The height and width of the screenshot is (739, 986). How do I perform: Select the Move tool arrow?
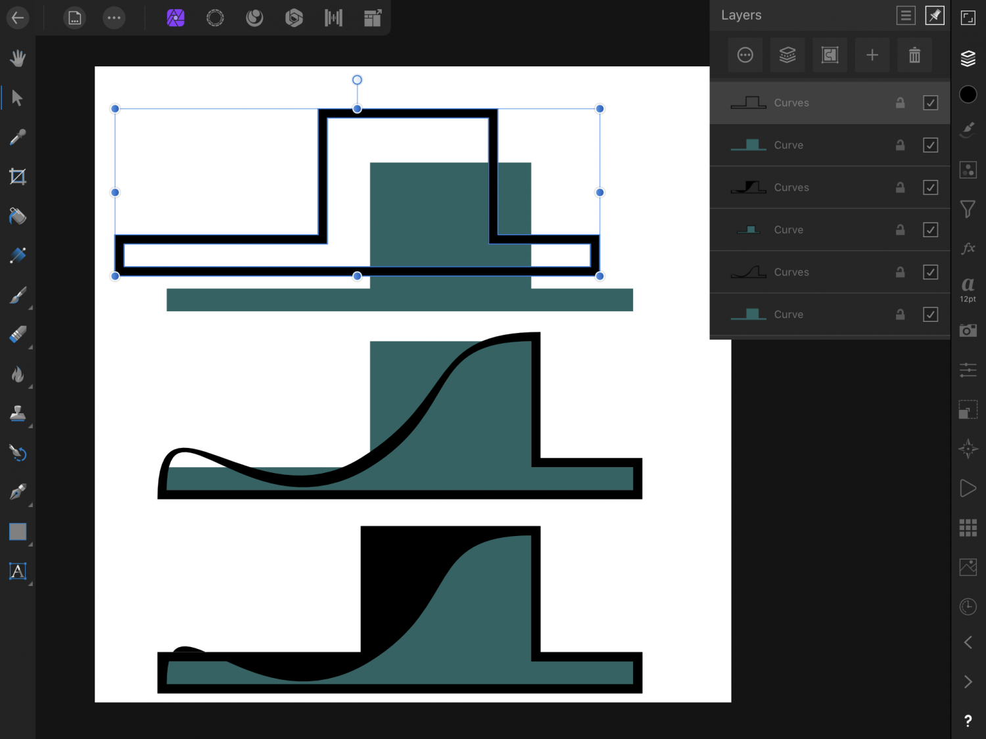(x=18, y=98)
